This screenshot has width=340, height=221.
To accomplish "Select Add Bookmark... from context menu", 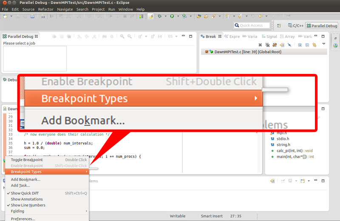I will 25,179.
